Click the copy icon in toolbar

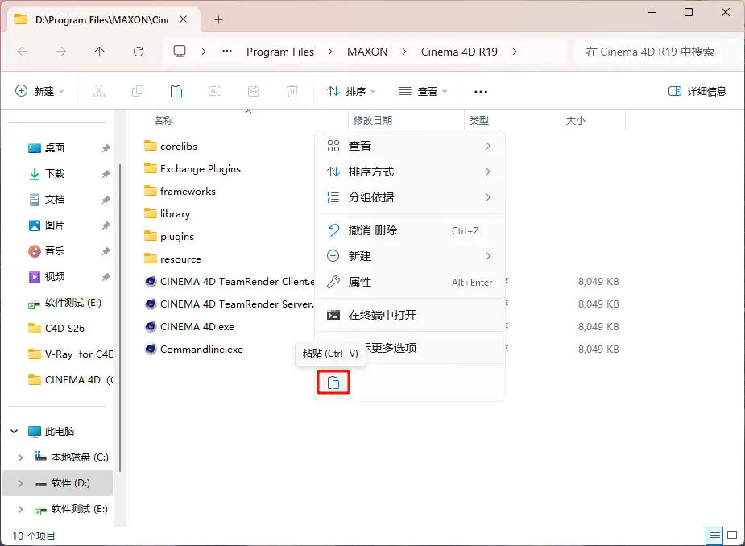coord(137,91)
